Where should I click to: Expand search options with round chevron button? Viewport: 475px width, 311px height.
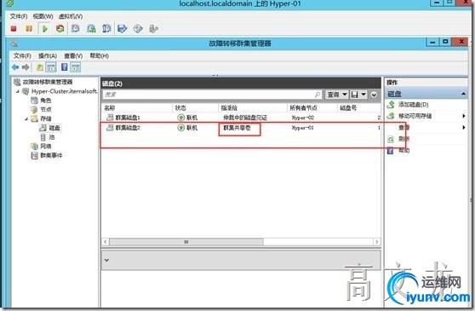coord(374,95)
